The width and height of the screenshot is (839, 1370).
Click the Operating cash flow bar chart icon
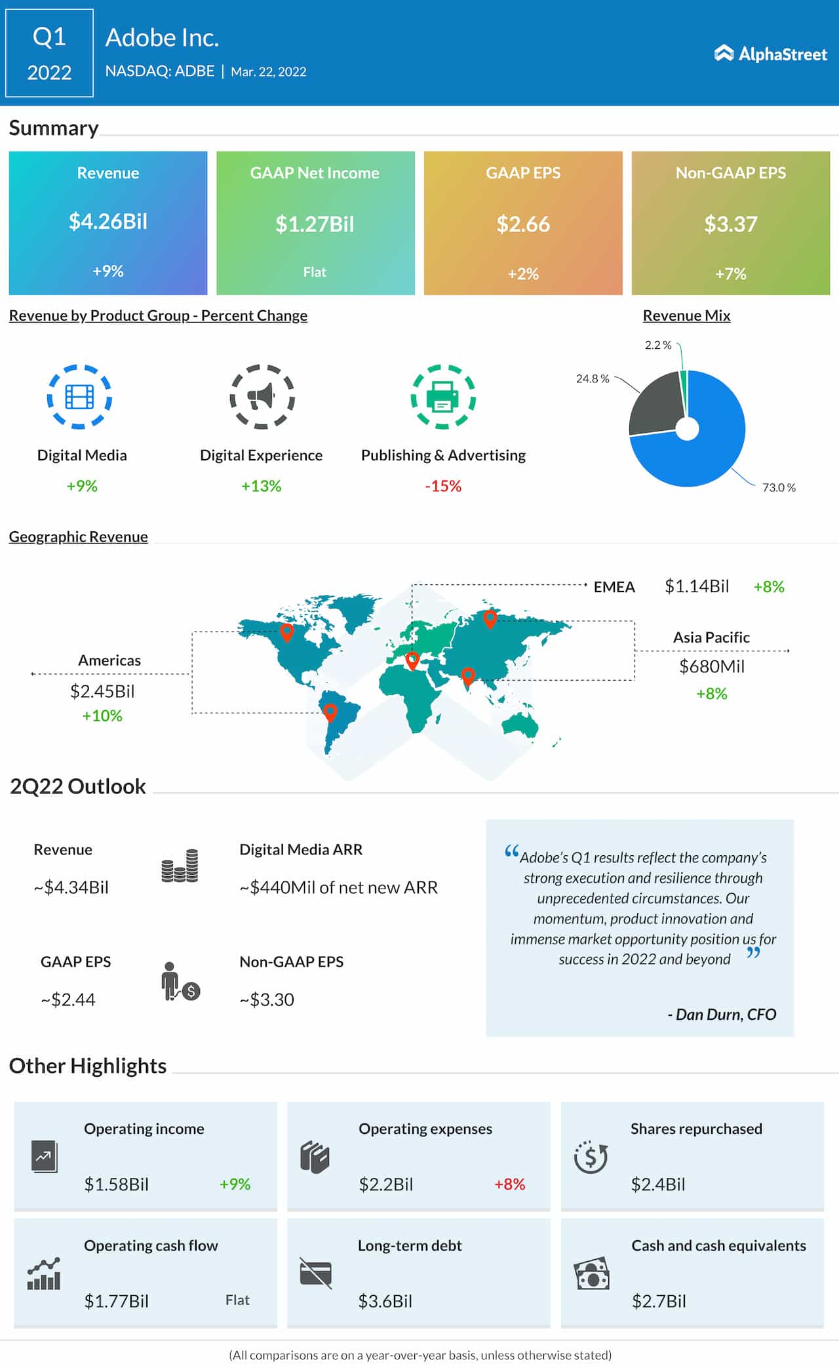[44, 1274]
